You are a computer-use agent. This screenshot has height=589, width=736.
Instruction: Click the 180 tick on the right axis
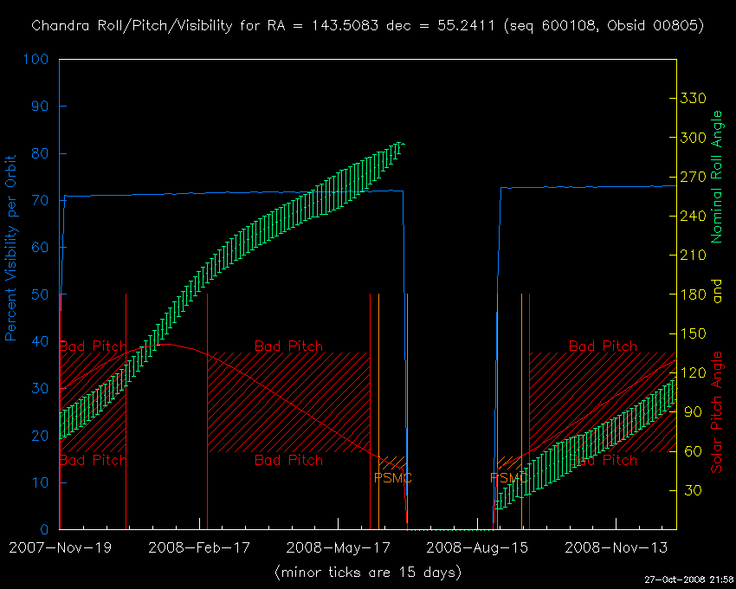tap(694, 294)
